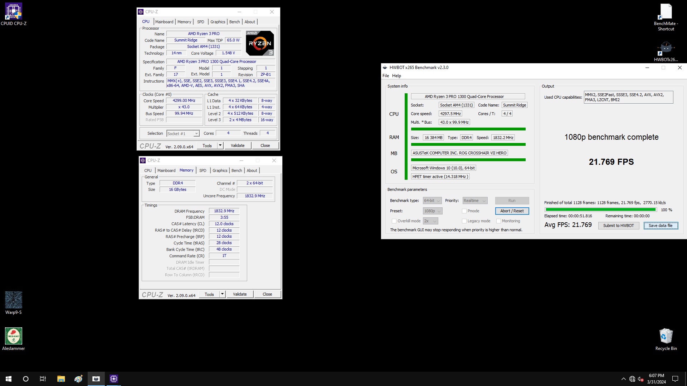The height and width of the screenshot is (386, 687).
Task: Open the Aleslammer desktop icon
Action: (x=14, y=339)
